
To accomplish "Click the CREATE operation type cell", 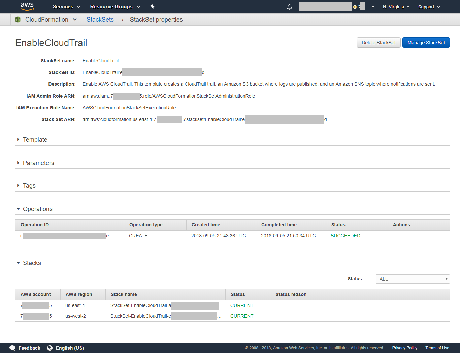I will tap(138, 236).
